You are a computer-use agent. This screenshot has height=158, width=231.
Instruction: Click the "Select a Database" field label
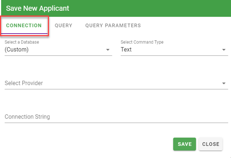click(x=22, y=42)
